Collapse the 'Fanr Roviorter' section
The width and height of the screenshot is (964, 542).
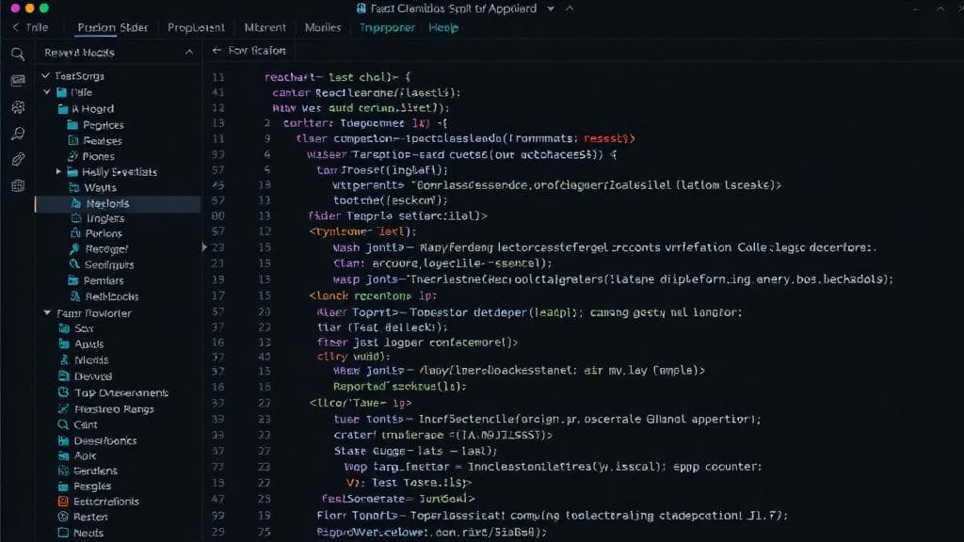[46, 313]
